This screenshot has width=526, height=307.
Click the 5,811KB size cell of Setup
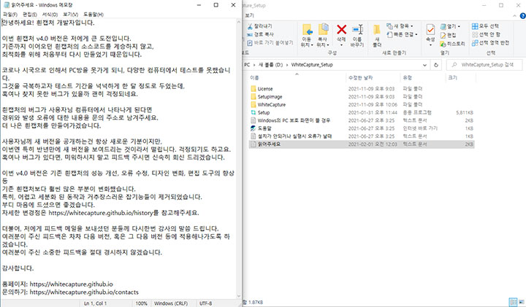click(x=465, y=113)
